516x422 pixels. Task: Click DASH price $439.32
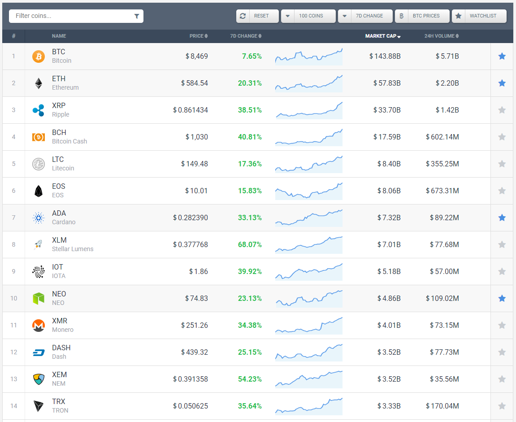pos(195,352)
